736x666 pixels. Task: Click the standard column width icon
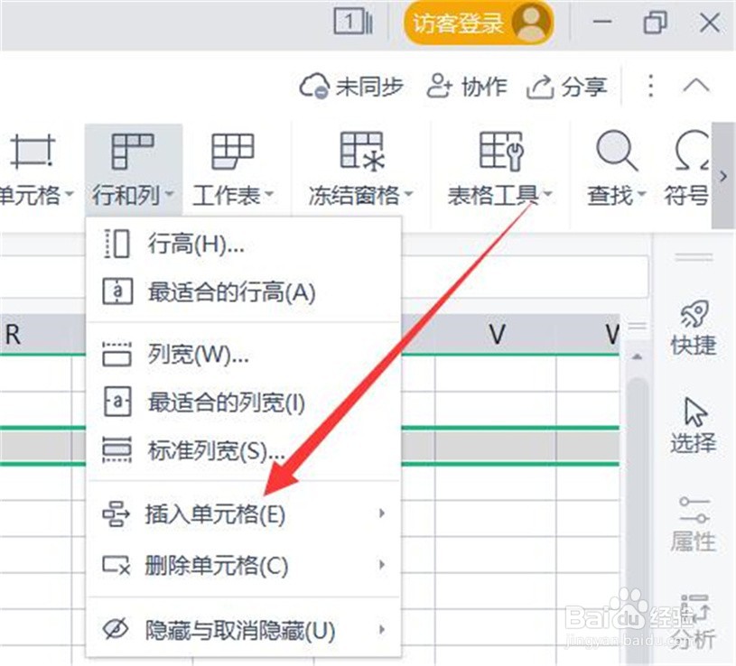tap(116, 449)
